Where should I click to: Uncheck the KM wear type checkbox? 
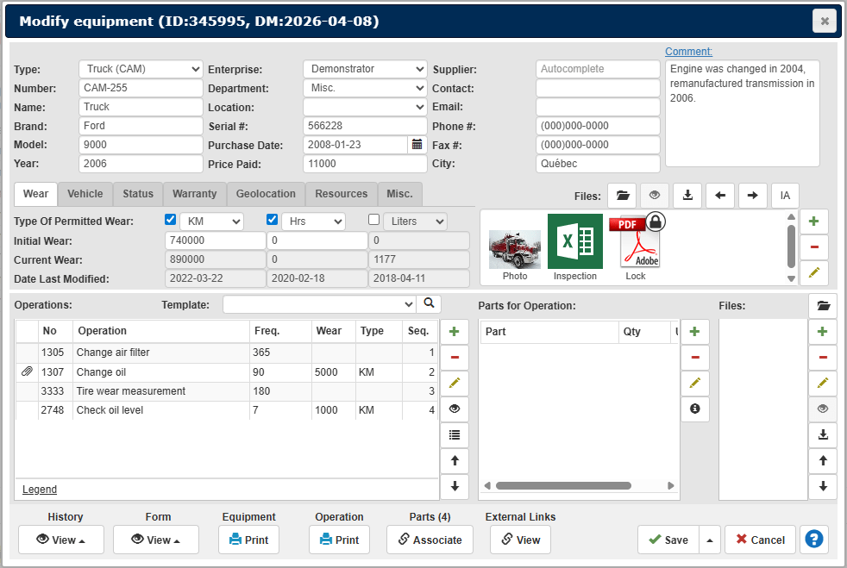click(171, 220)
